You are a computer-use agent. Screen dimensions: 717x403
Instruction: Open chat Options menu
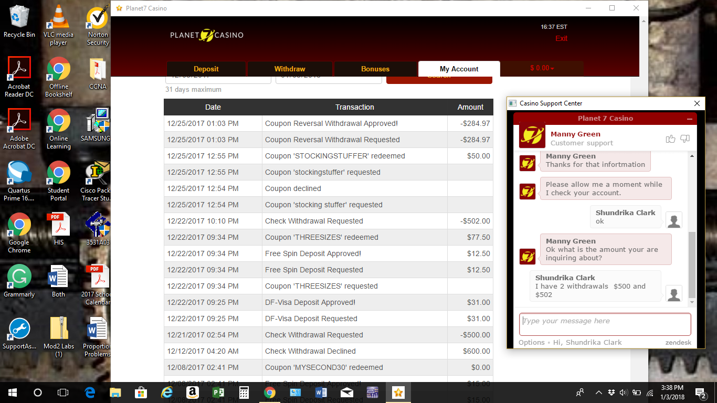point(532,342)
